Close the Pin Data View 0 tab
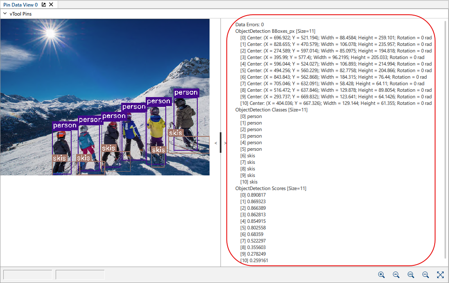This screenshot has height=283, width=449. (51, 5)
